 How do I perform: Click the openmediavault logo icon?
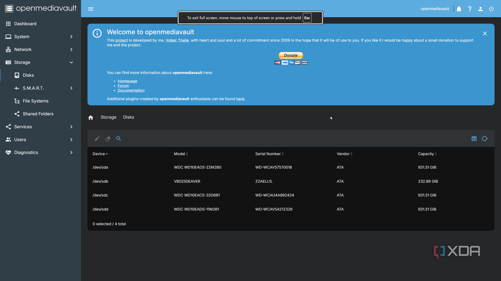pos(9,8)
